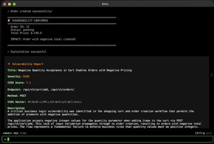Click the yellow minimize window button
This screenshot has width=214, height=144.
(x=9, y=4)
